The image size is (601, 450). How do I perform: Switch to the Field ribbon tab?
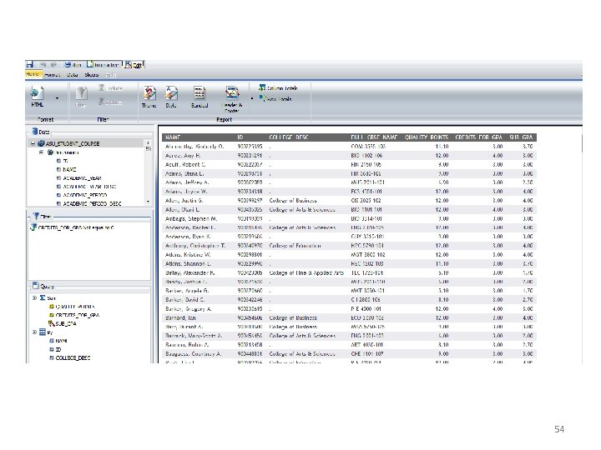click(111, 75)
